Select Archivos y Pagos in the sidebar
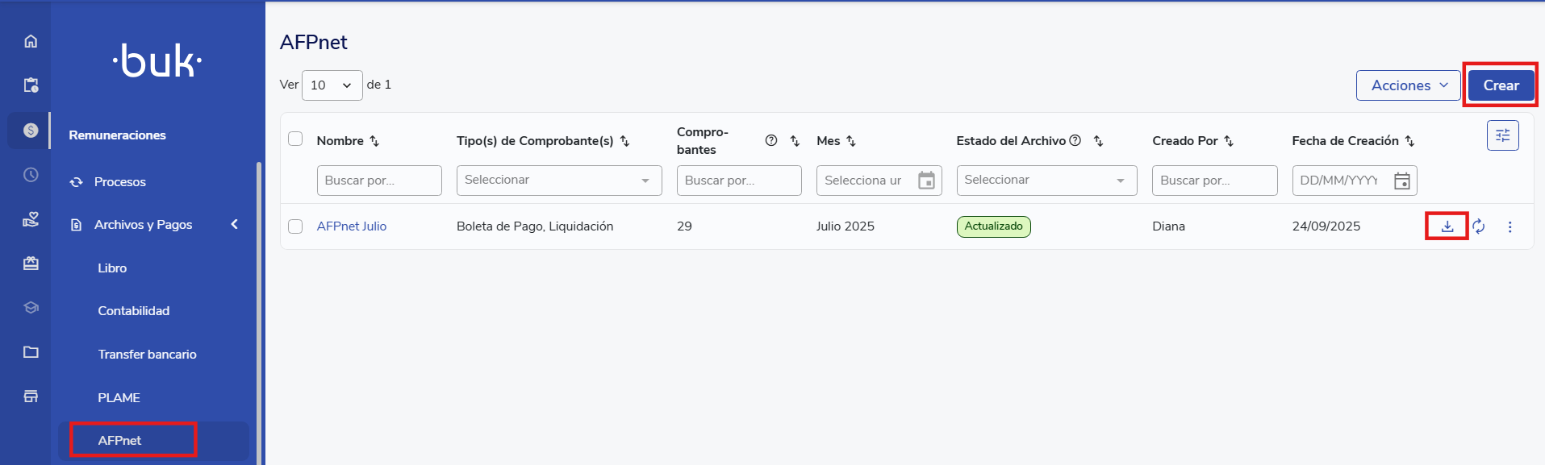The width and height of the screenshot is (1545, 465). 143,225
